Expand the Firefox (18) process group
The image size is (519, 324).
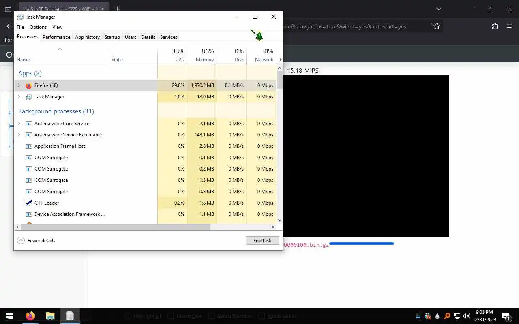tap(19, 85)
